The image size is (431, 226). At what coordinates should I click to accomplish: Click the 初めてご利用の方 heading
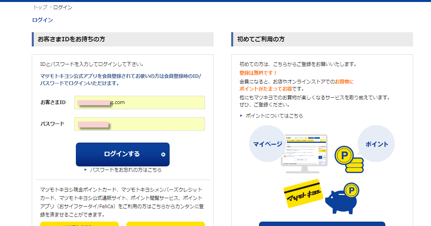point(261,39)
